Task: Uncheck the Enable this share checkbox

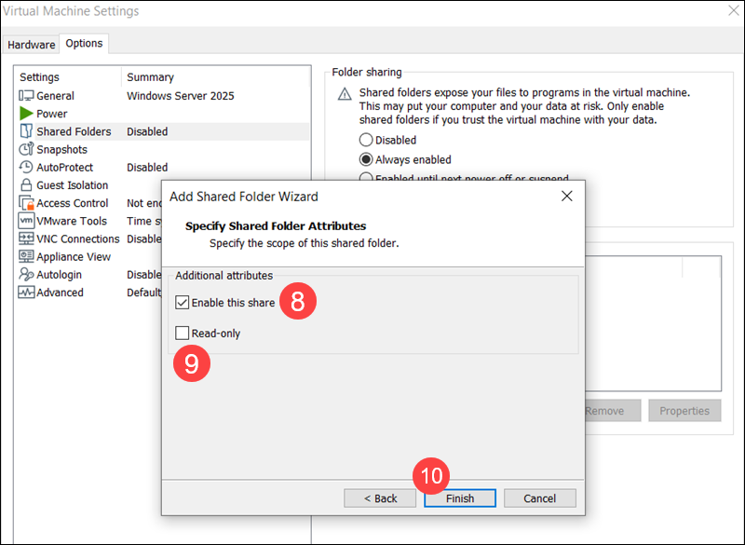Action: [183, 303]
